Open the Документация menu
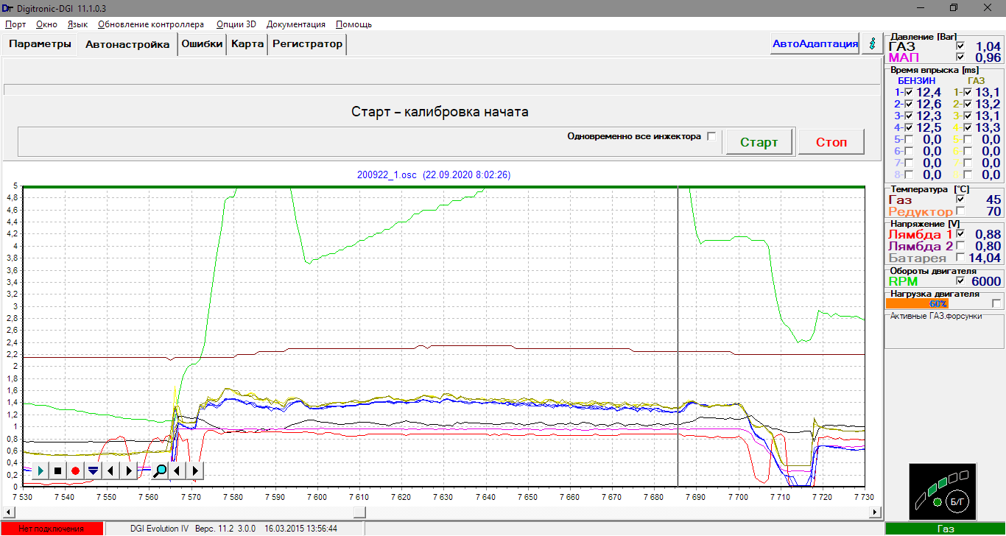 tap(296, 24)
